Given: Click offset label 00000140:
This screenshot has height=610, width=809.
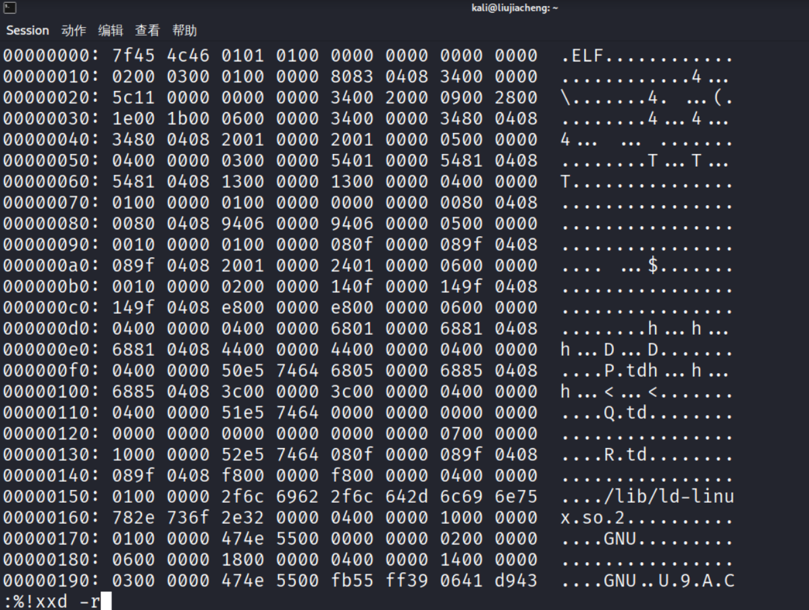Looking at the screenshot, I should click(x=51, y=476).
